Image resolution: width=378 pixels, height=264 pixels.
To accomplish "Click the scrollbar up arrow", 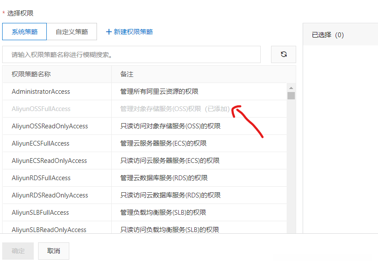I will click(x=291, y=88).
